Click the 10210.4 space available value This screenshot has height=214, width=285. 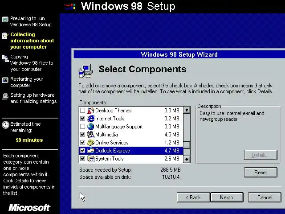(171, 177)
